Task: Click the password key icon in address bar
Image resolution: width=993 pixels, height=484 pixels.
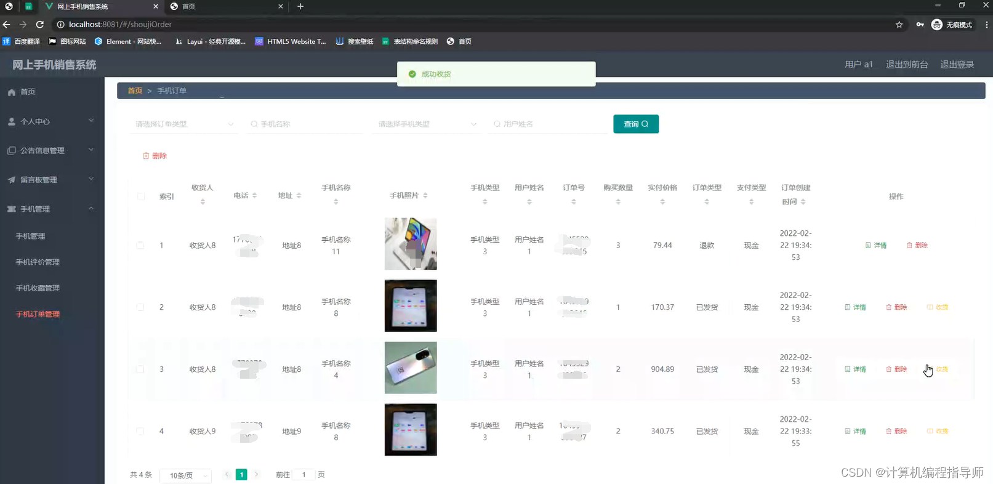Action: (920, 25)
